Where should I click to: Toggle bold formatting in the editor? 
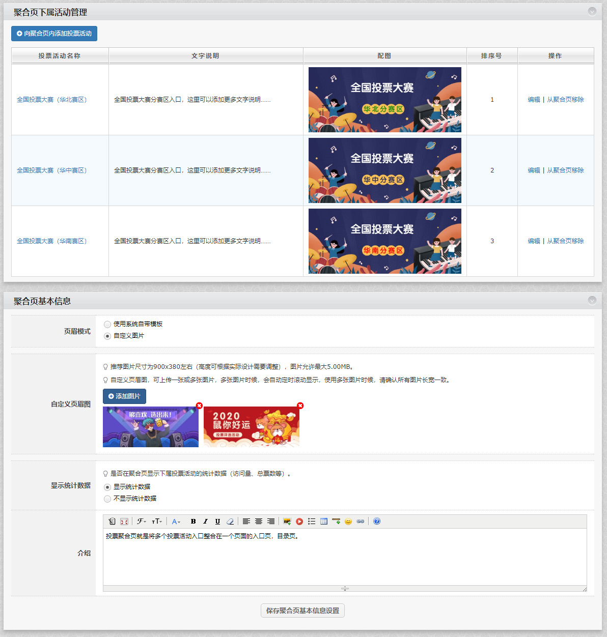click(193, 522)
